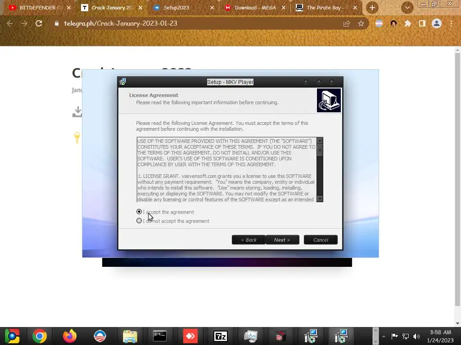The width and height of the screenshot is (461, 345).
Task: Open Action Center flag in tray
Action: [x=394, y=336]
